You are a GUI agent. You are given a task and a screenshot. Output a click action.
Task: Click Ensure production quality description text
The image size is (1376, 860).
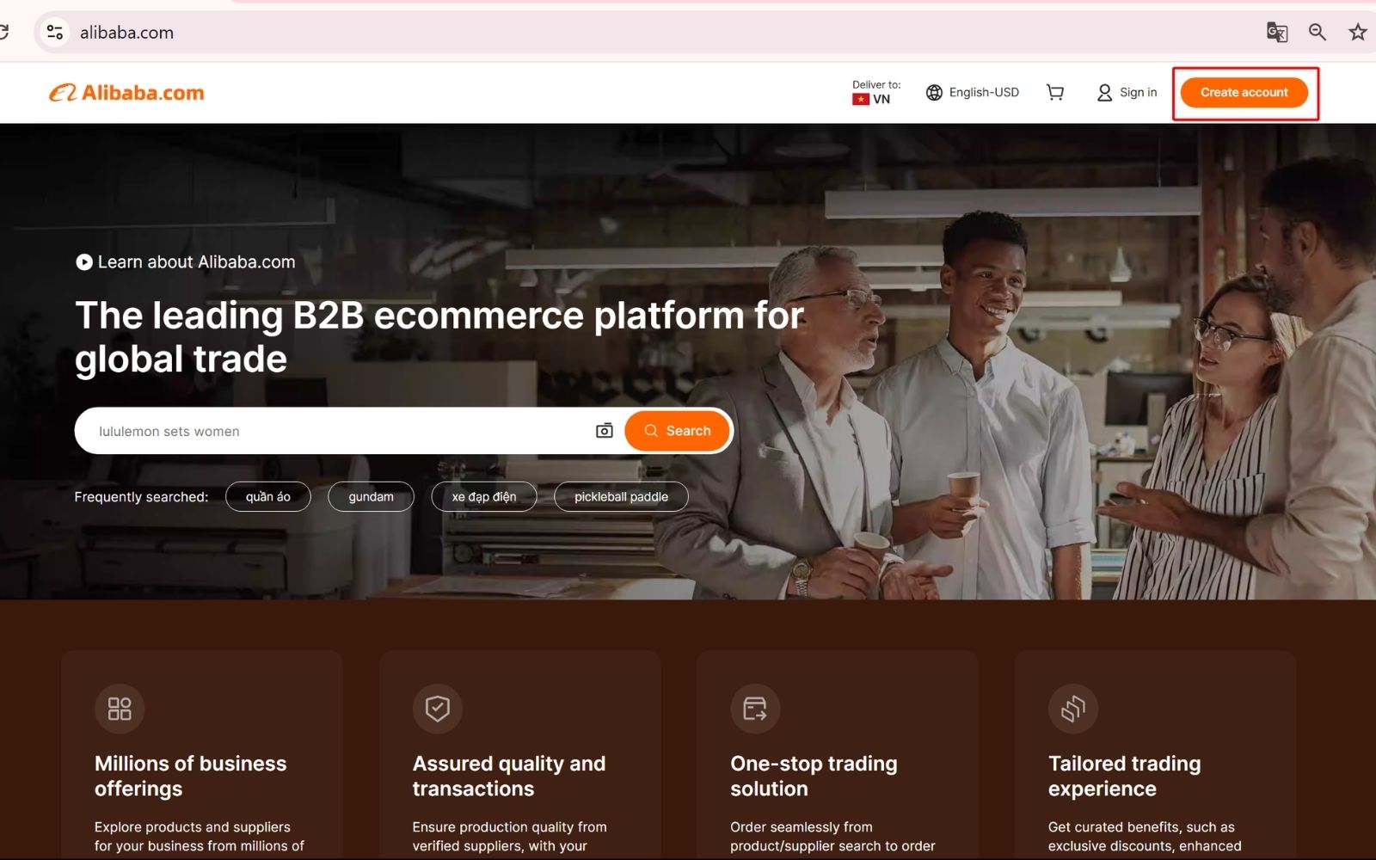pyautogui.click(x=509, y=837)
